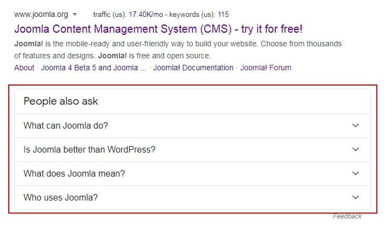This screenshot has width=391, height=230.
Task: Click the question text What does Joomla mean?
Action: tap(74, 173)
